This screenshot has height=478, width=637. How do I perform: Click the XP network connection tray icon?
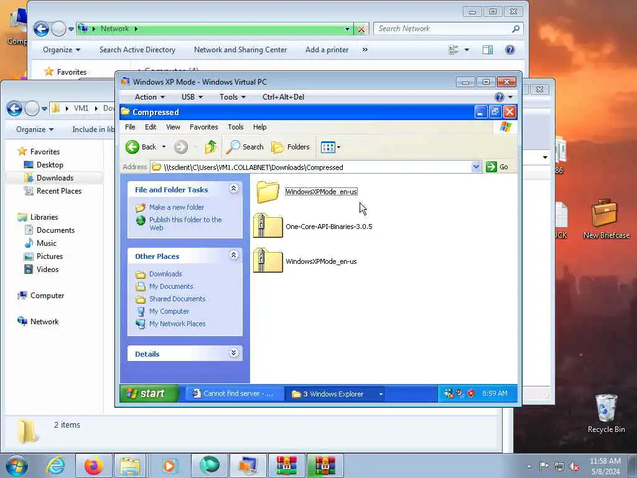pos(449,393)
